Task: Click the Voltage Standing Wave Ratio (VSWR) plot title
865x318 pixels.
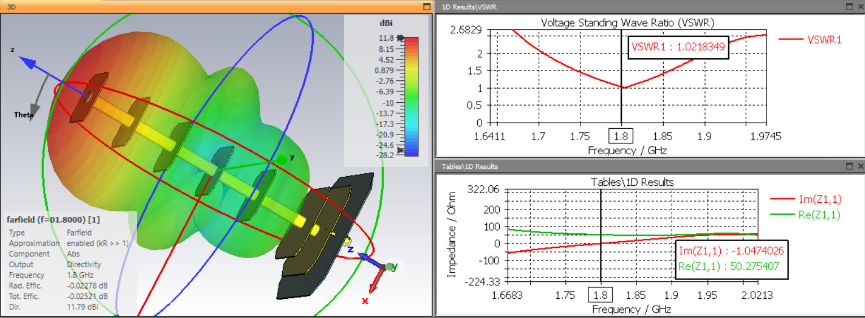Action: point(628,23)
